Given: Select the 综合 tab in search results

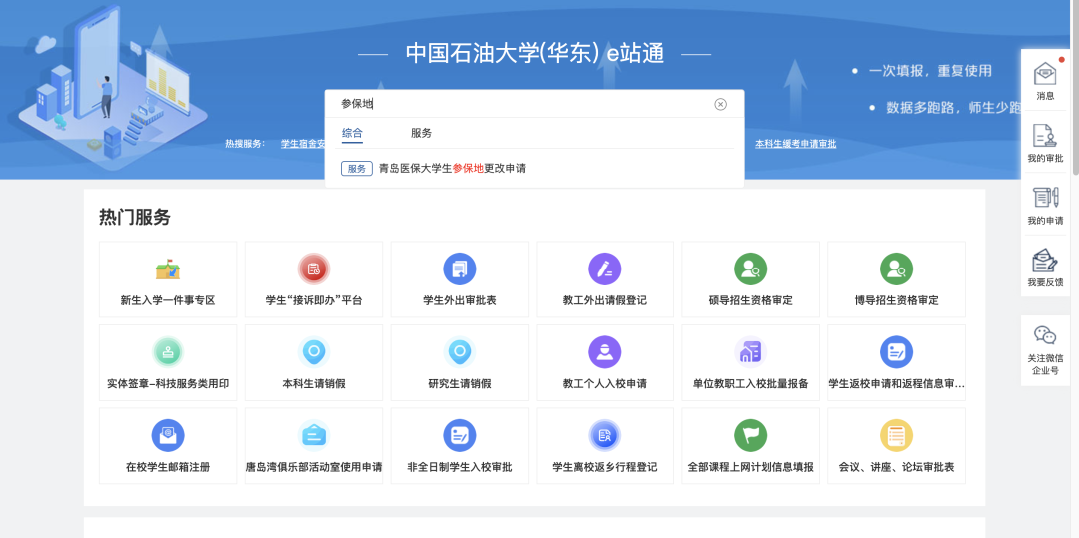Looking at the screenshot, I should click(x=352, y=133).
